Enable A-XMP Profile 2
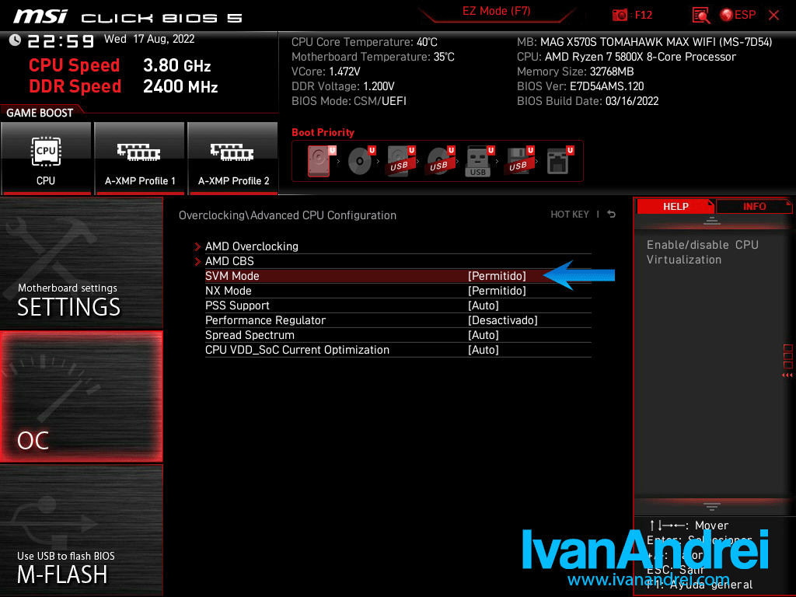 [233, 159]
